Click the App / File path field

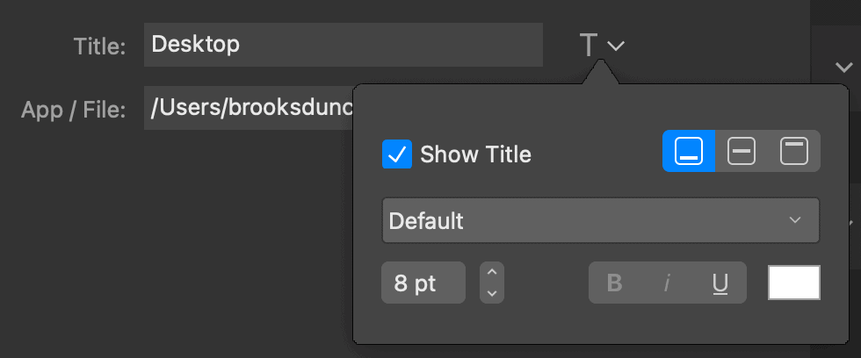coord(249,108)
